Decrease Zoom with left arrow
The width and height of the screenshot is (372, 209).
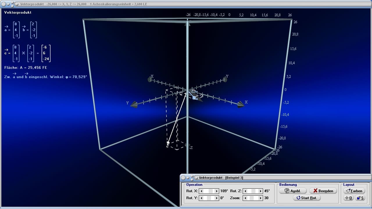tap(245, 198)
